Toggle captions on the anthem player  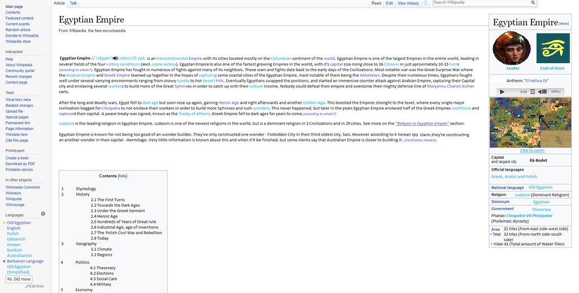click(x=533, y=92)
